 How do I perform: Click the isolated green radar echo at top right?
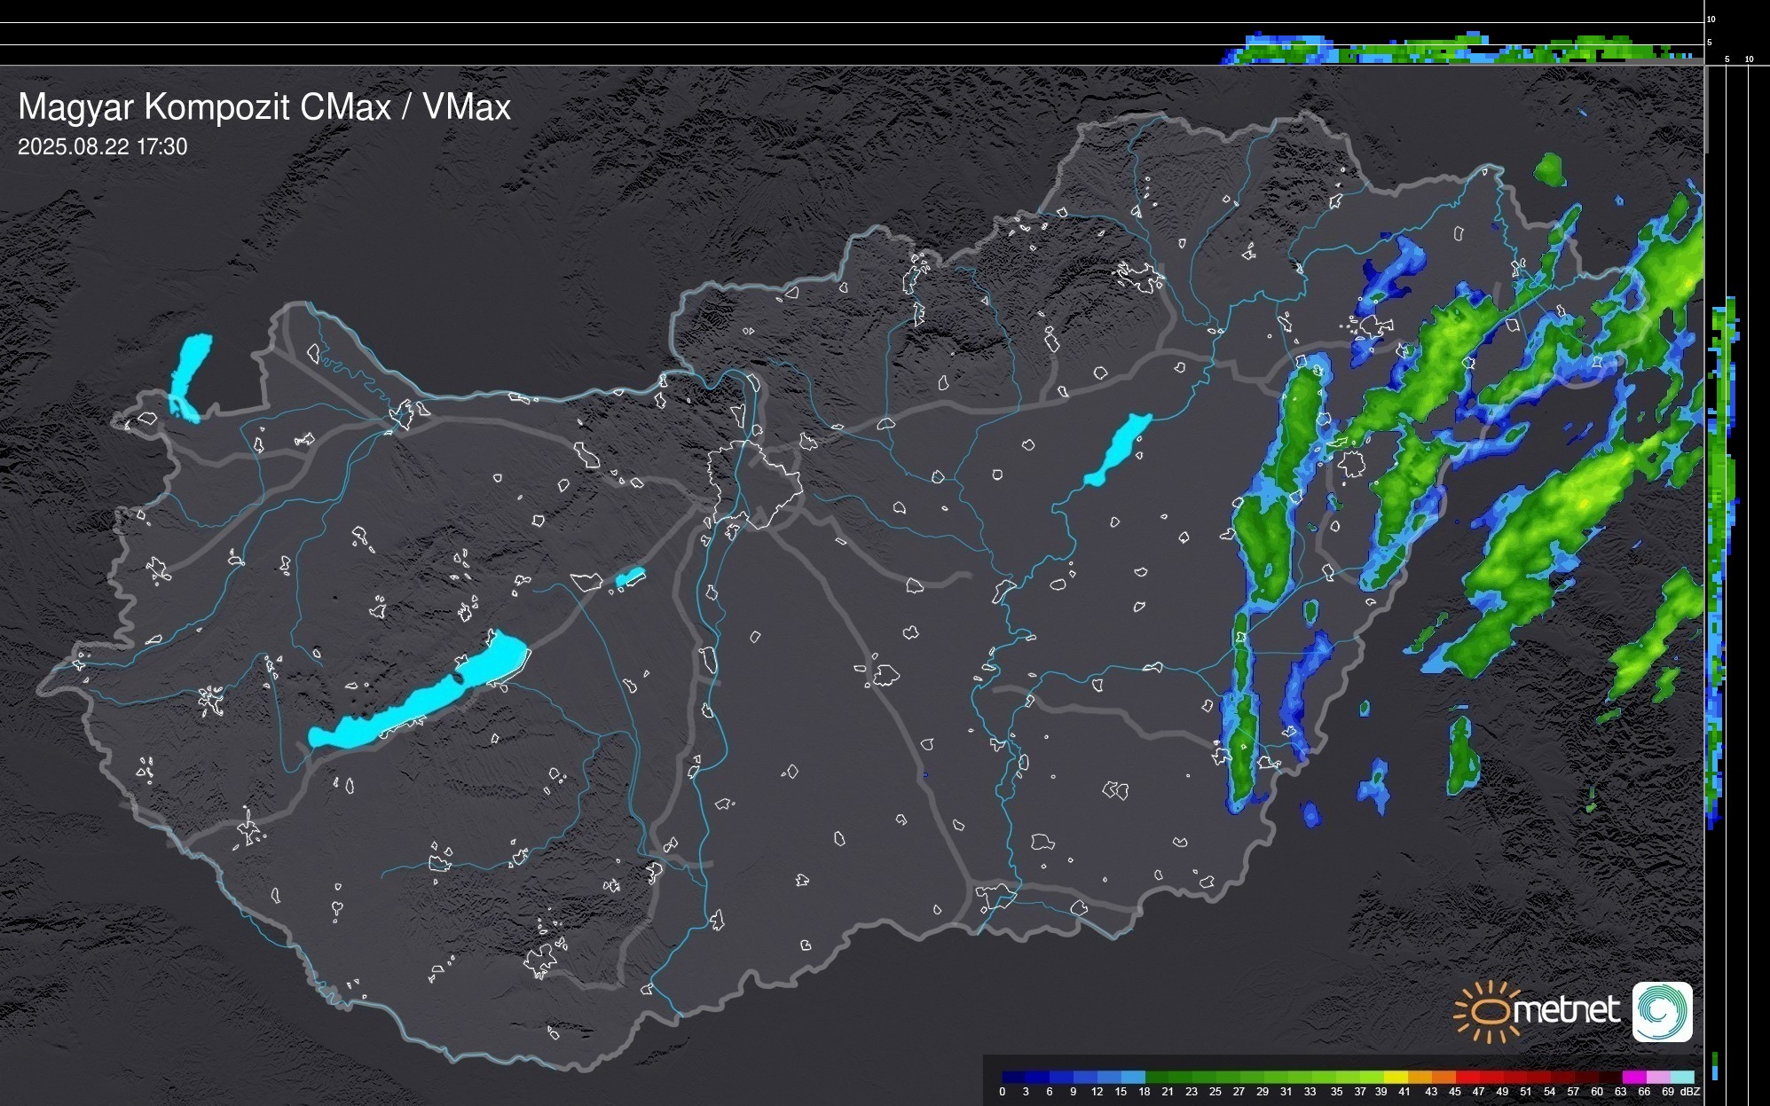[x=1550, y=169]
